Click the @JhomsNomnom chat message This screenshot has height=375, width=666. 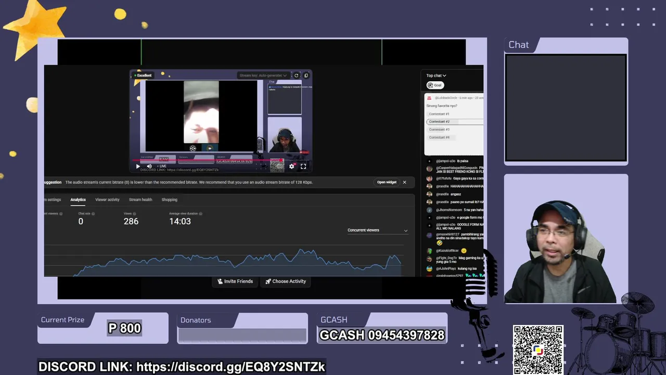point(454,210)
